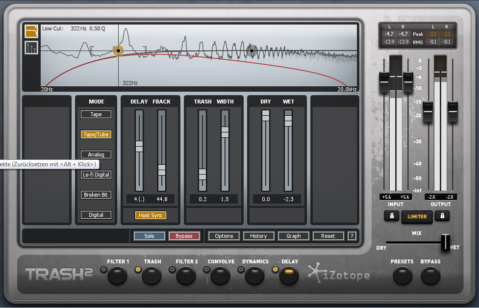The height and width of the screenshot is (308, 479).
Task: Select the gold spectrum view icon
Action: click(x=30, y=31)
